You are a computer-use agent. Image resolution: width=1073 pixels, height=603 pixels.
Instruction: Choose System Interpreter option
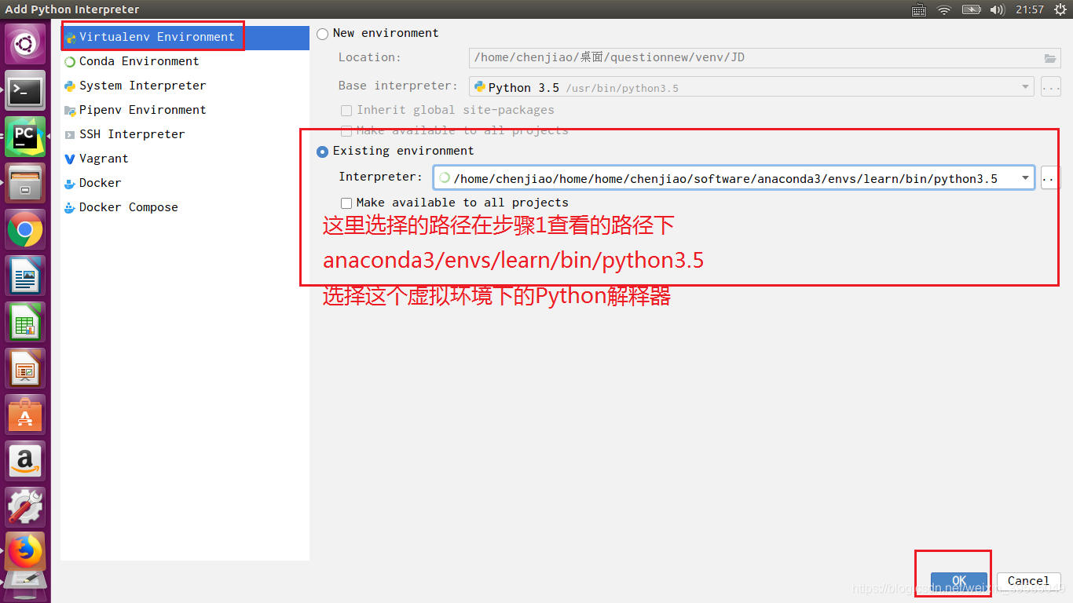click(x=185, y=86)
